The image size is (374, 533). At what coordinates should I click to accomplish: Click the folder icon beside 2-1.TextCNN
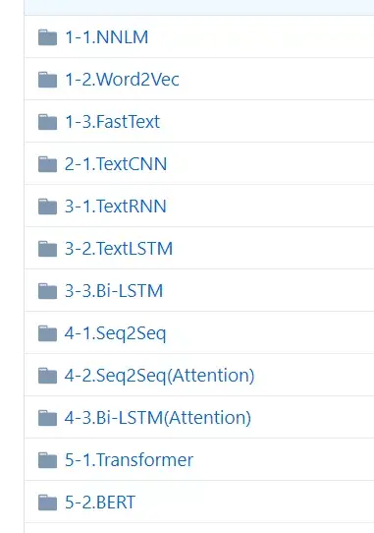[x=47, y=164]
